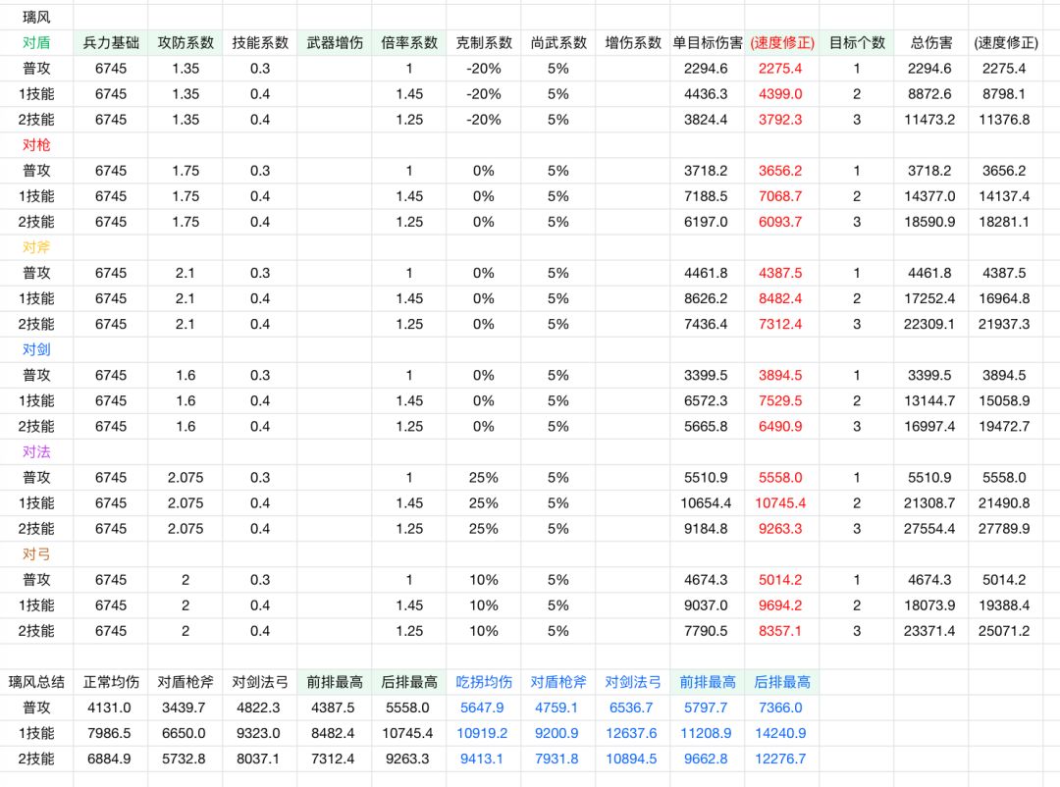Select the yellow 对斧 section label
The height and width of the screenshot is (787, 1060).
[x=36, y=247]
